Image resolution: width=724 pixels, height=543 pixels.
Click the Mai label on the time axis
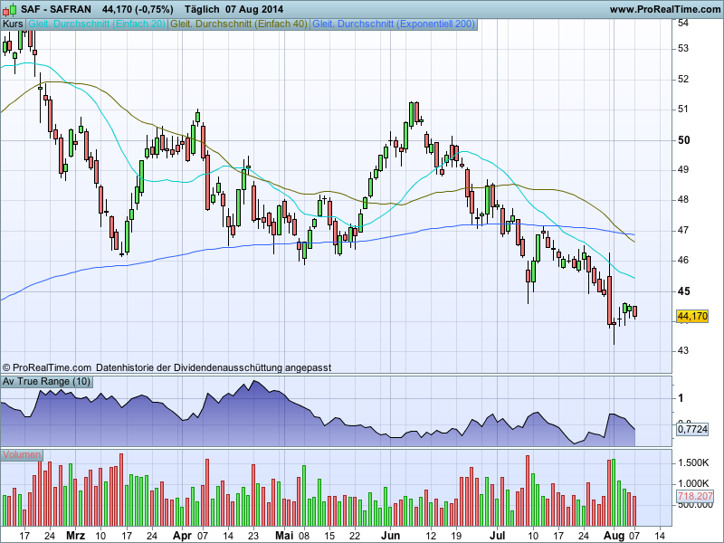point(284,536)
